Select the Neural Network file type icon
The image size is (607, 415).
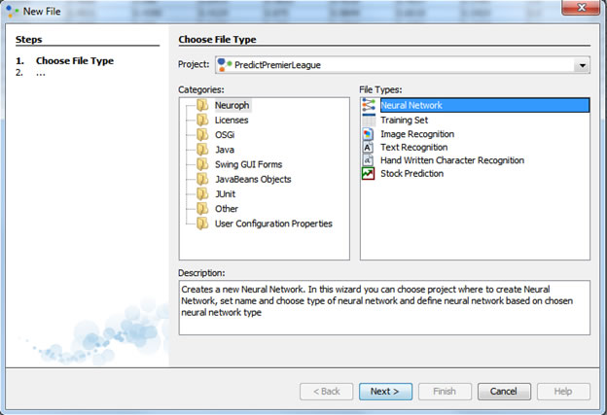(369, 105)
